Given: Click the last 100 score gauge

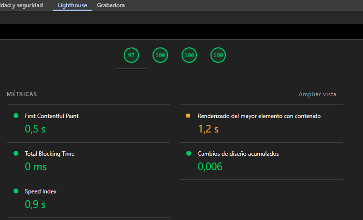Looking at the screenshot, I should click(x=218, y=56).
